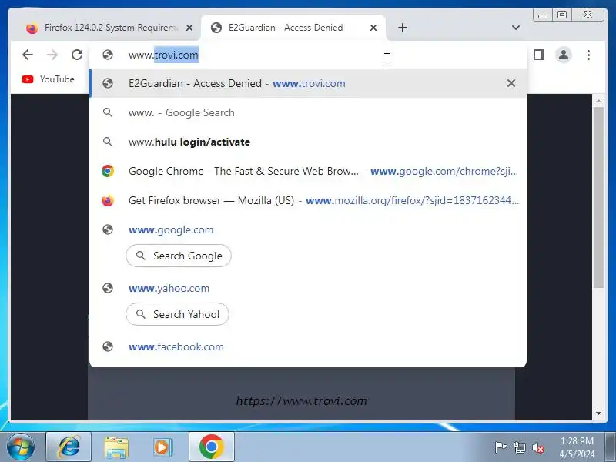Screen dimensions: 616x462
Task: Click the scrollbar down arrow
Action: (599, 413)
